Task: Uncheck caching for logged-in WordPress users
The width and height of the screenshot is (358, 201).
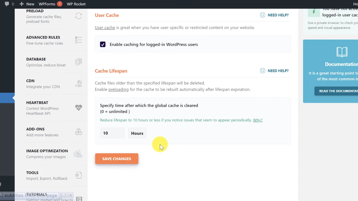Action: coord(103,45)
